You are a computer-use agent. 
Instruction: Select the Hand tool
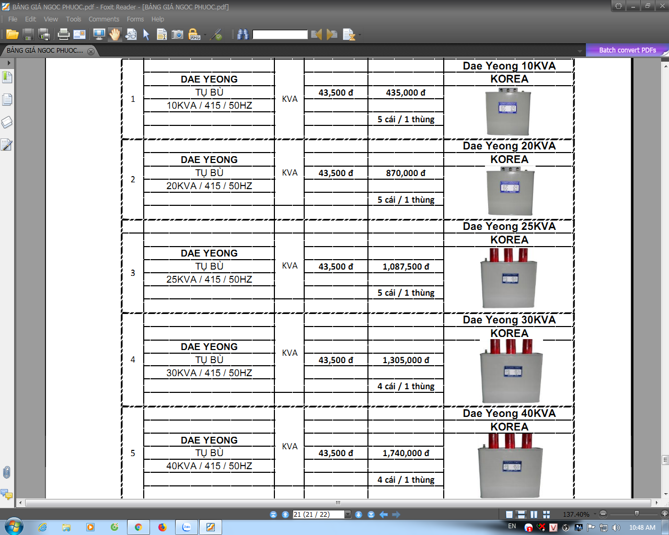tap(115, 34)
